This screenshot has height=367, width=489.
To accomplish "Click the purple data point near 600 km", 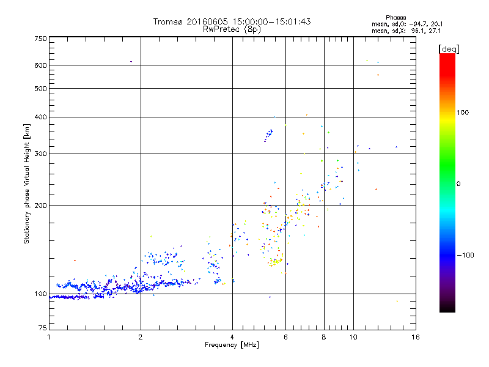I will [x=131, y=62].
